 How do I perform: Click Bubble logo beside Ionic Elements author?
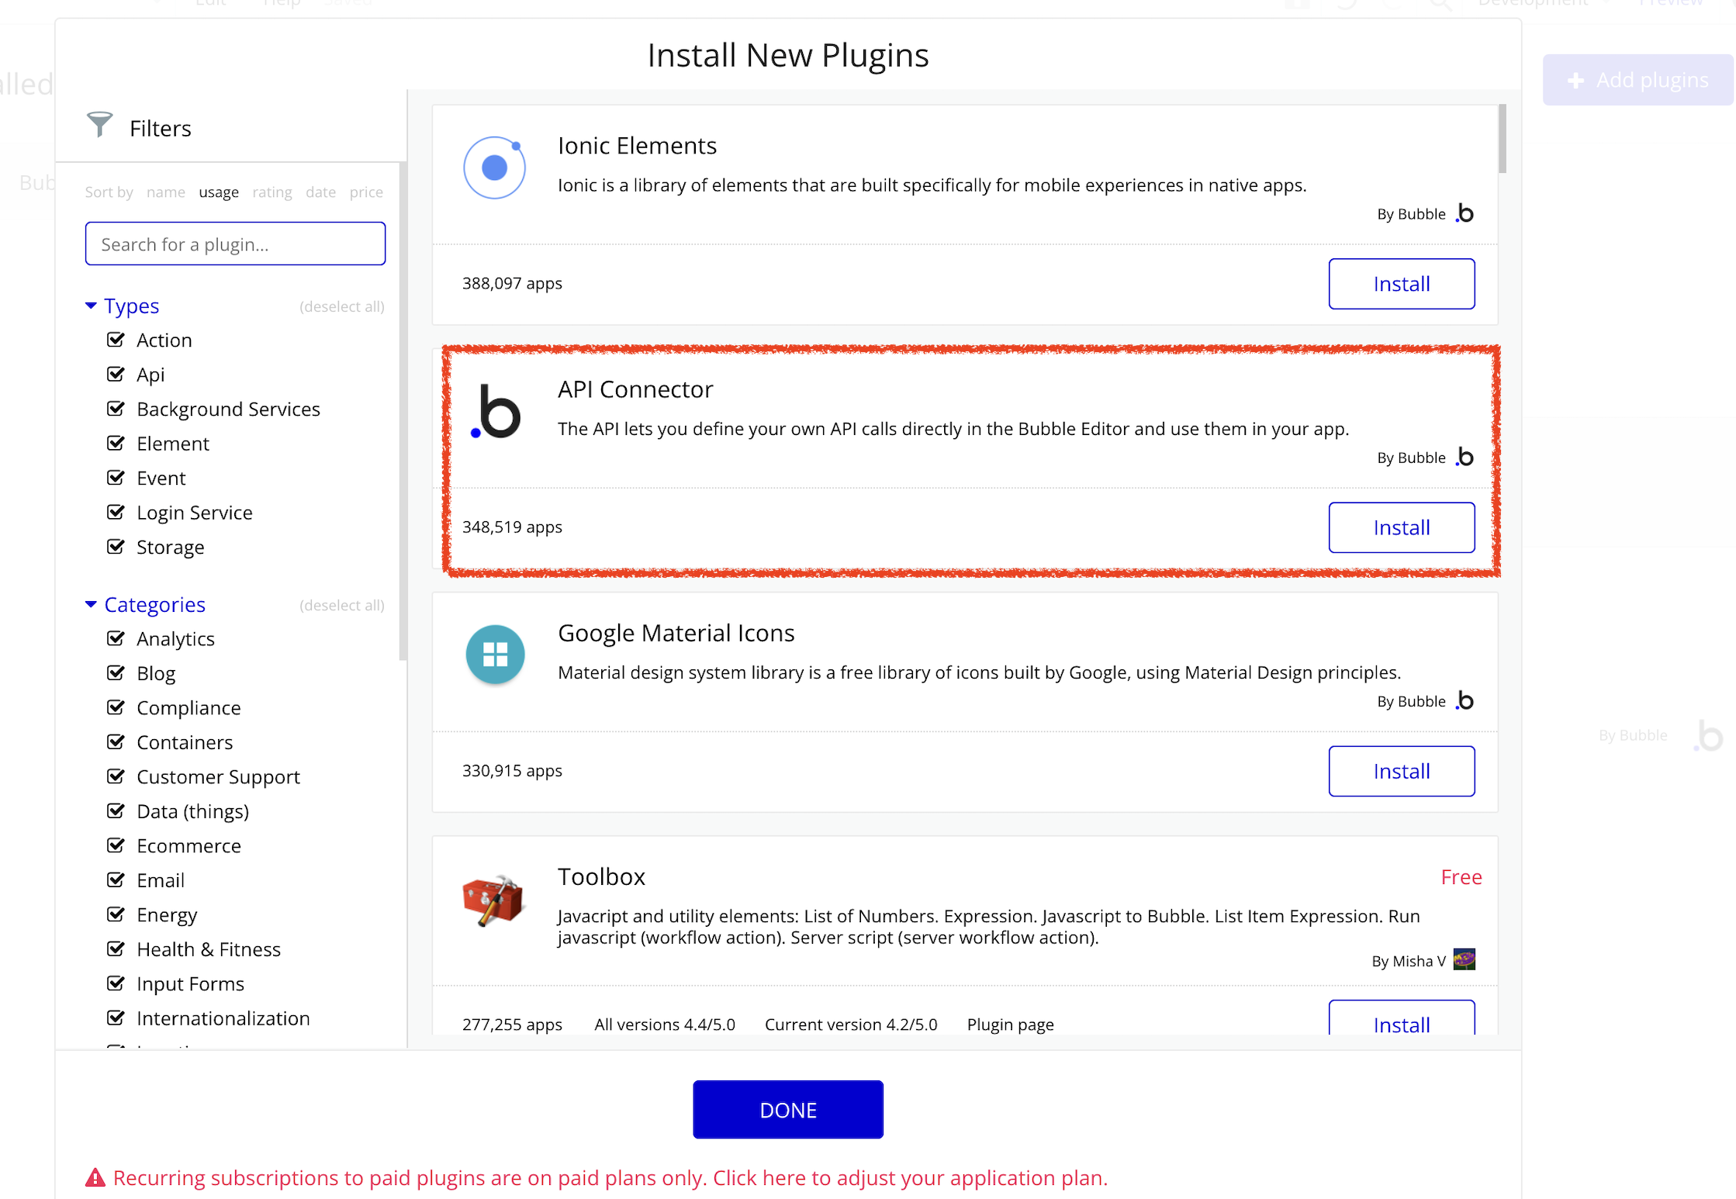[1465, 213]
